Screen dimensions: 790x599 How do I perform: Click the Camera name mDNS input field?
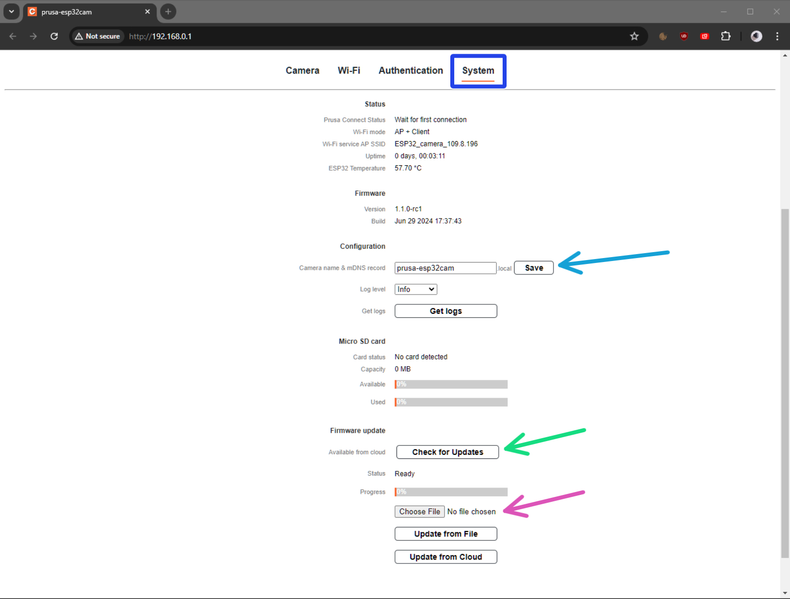tap(445, 268)
